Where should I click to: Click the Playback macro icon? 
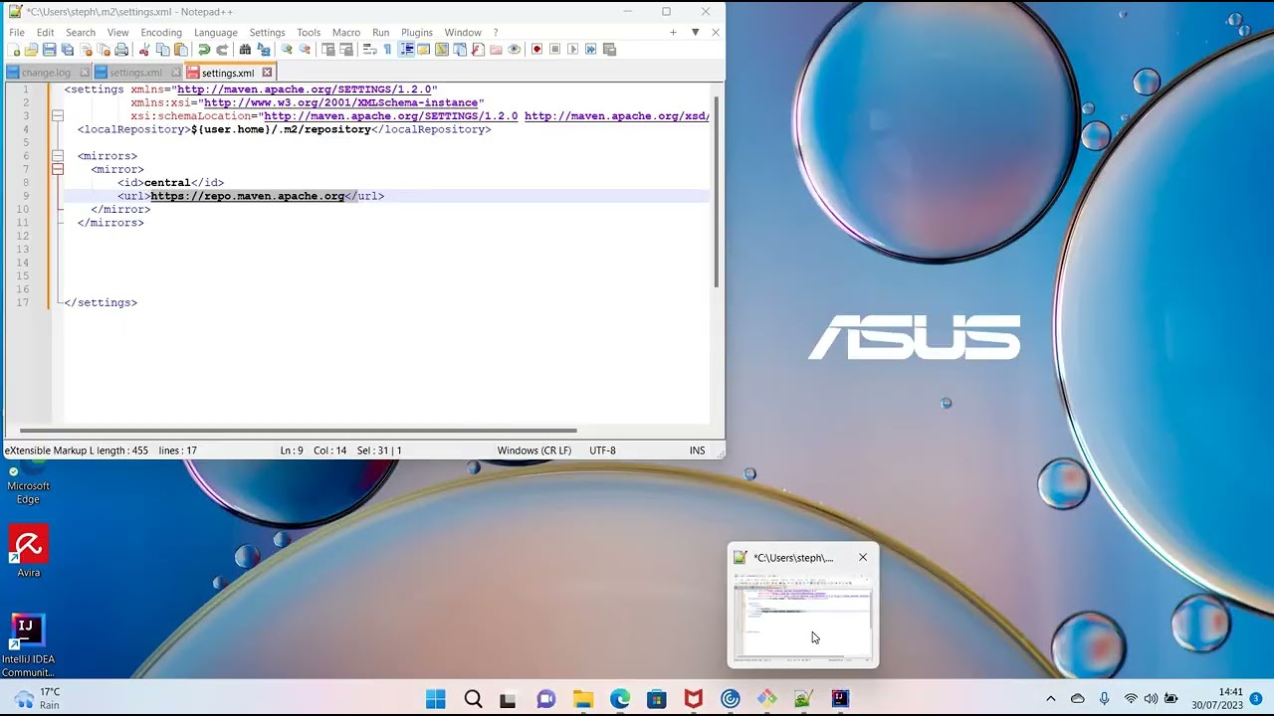(x=572, y=49)
